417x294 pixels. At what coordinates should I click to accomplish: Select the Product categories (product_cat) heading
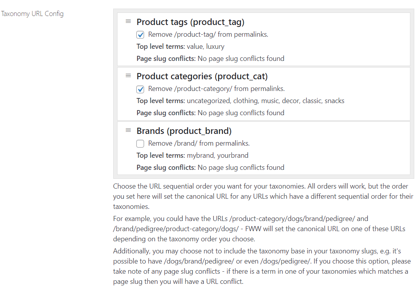202,77
